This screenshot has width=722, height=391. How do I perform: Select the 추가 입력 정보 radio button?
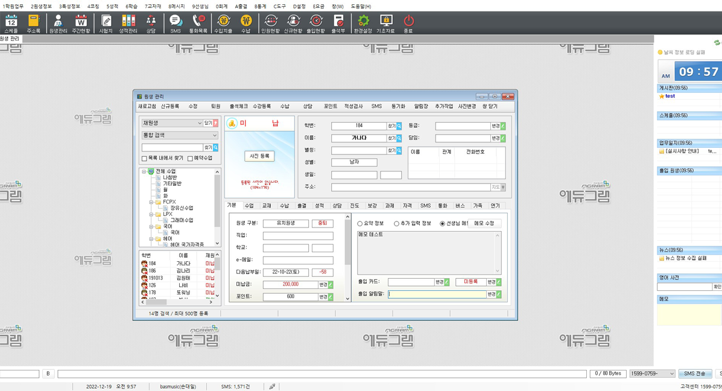(396, 224)
